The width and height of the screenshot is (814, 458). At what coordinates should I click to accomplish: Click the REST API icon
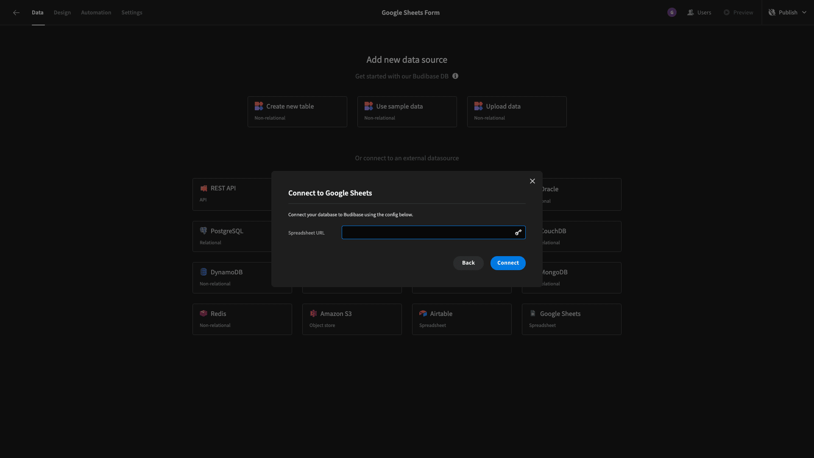click(x=203, y=188)
